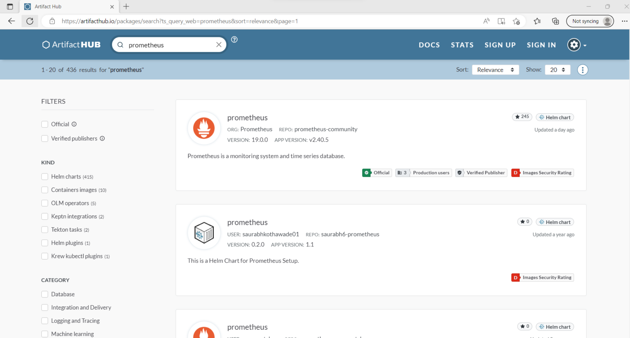Click the Artifact Hub logo
The height and width of the screenshot is (338, 630).
click(71, 44)
